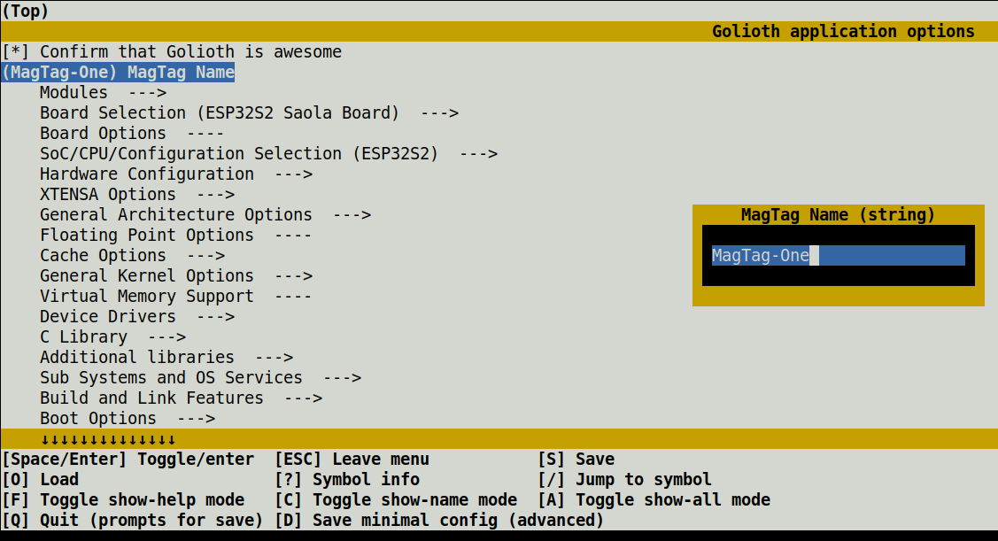Click the Top breadcrumb label

25,11
